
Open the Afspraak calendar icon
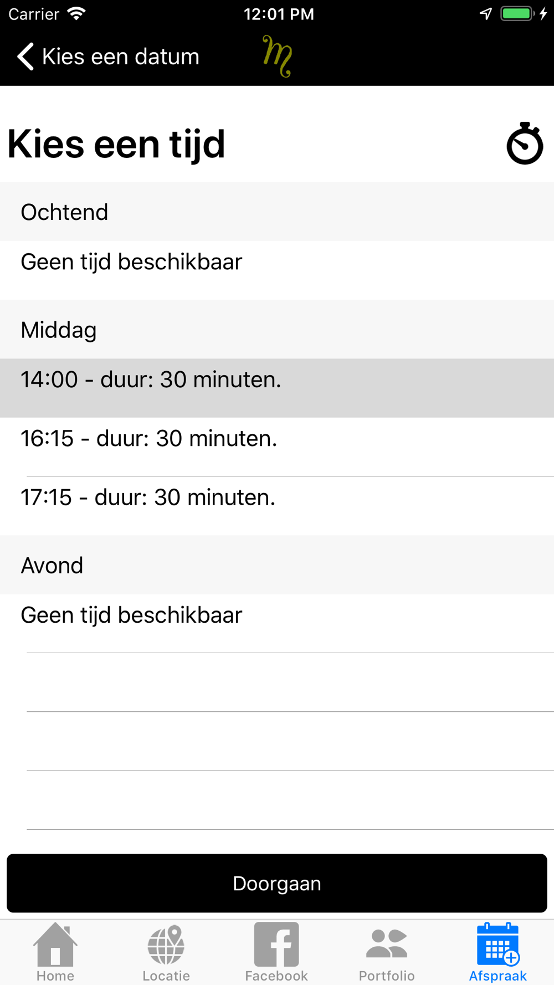497,945
